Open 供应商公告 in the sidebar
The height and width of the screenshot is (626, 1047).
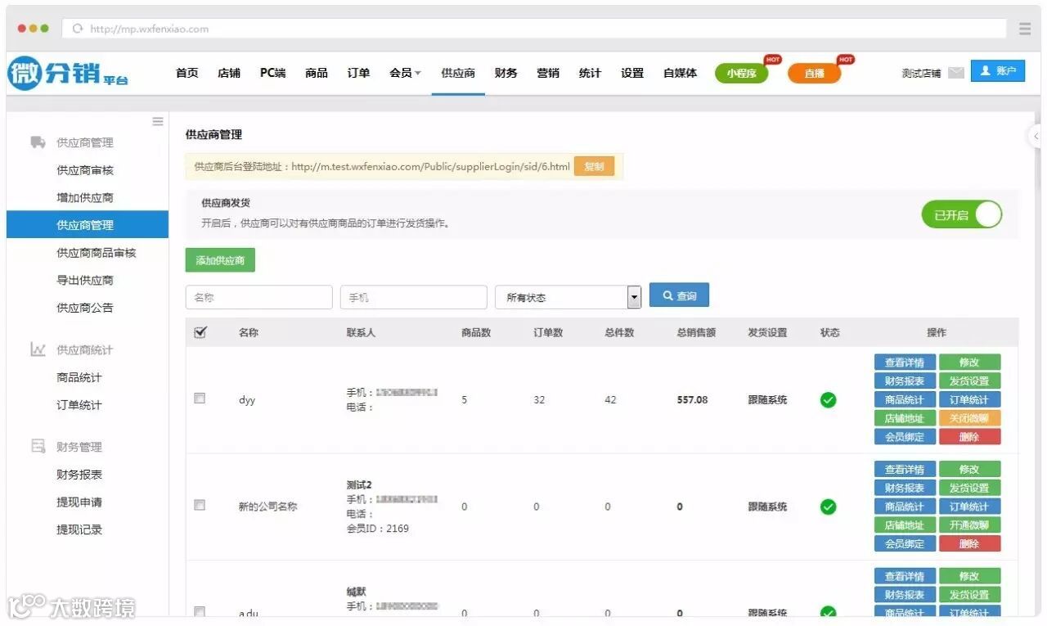coord(85,308)
